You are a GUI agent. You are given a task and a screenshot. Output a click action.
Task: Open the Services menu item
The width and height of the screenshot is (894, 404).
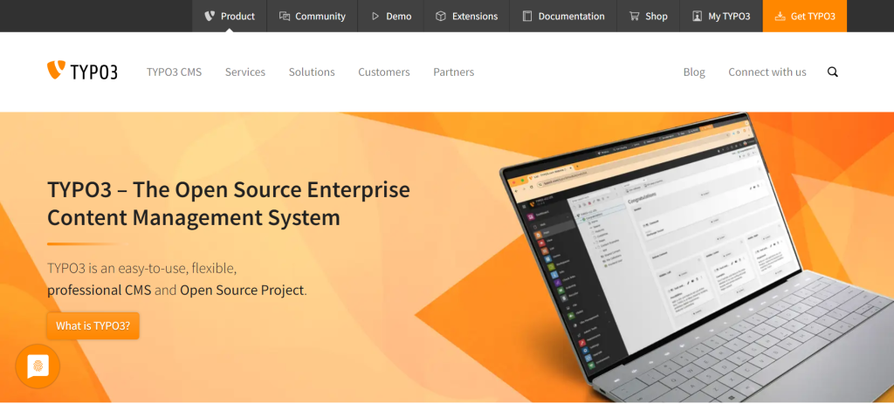245,72
